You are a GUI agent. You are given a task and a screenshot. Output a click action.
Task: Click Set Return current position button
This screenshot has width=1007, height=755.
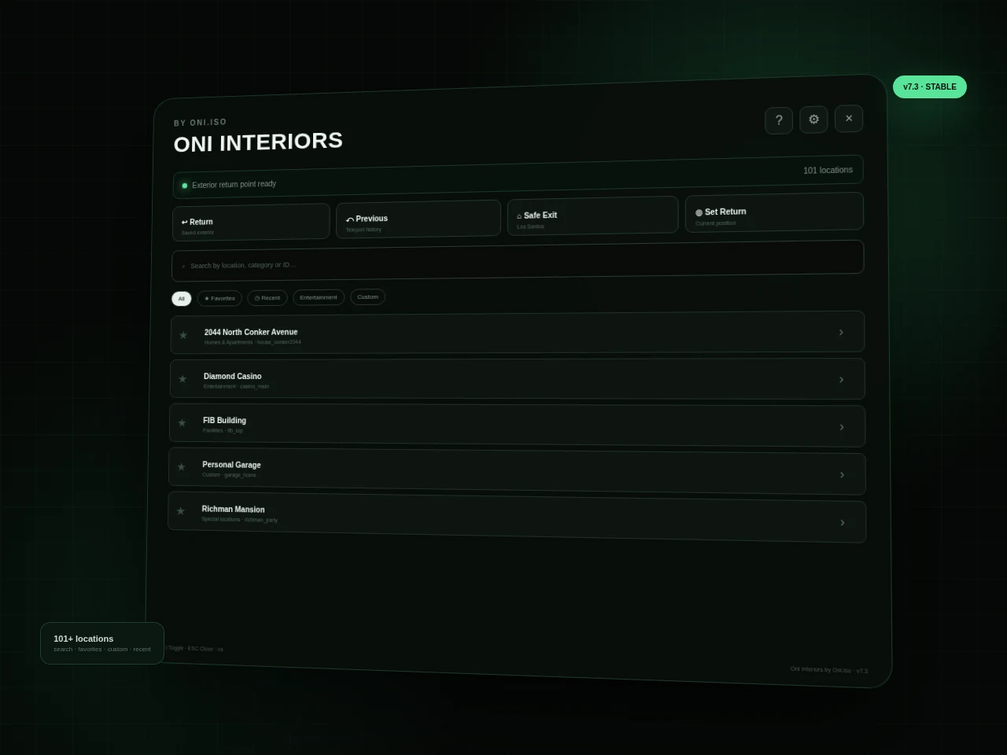(774, 212)
